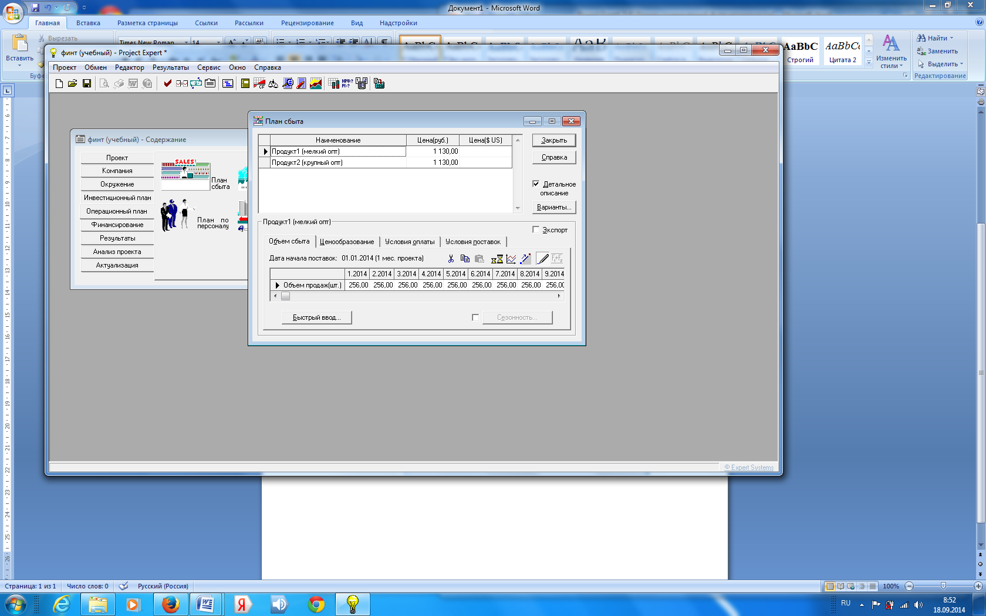The width and height of the screenshot is (986, 616).
Task: Switch to 'Условия оплаты' tab
Action: coord(410,242)
